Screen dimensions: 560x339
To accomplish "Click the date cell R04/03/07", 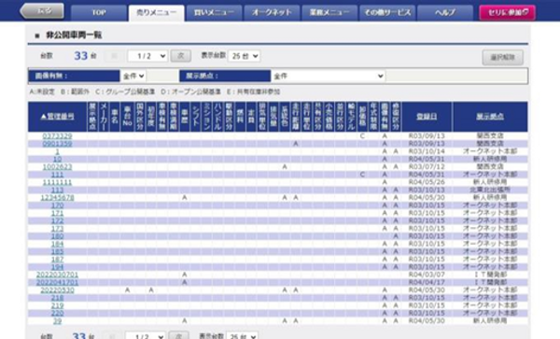I will pos(427,275).
